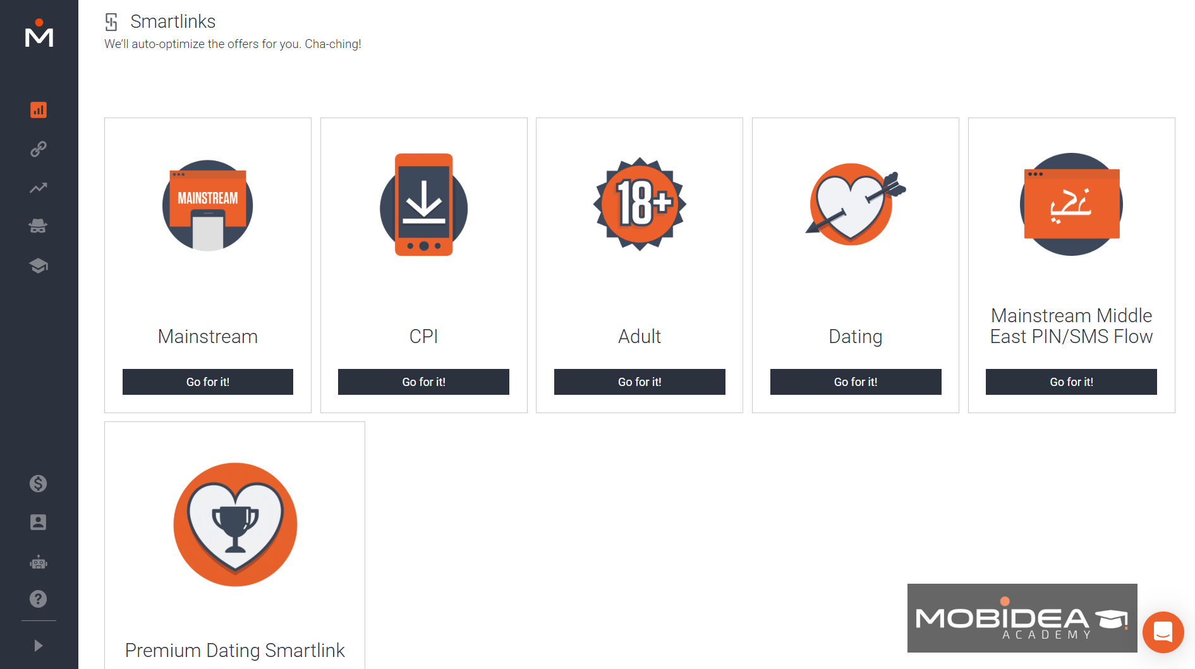Viewport: 1195px width, 669px height.
Task: Click Go for it! under CPI
Action: pos(423,382)
